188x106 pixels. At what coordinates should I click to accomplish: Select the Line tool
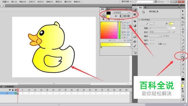tap(183, 36)
